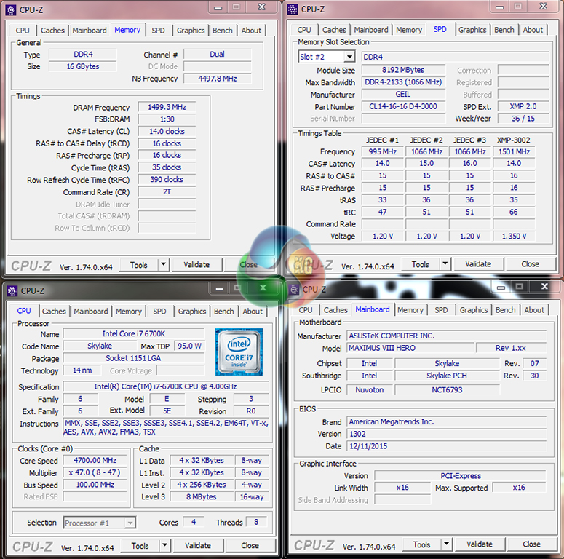The height and width of the screenshot is (559, 564).
Task: Expand Tools arrow in CPU window
Action: tap(165, 545)
